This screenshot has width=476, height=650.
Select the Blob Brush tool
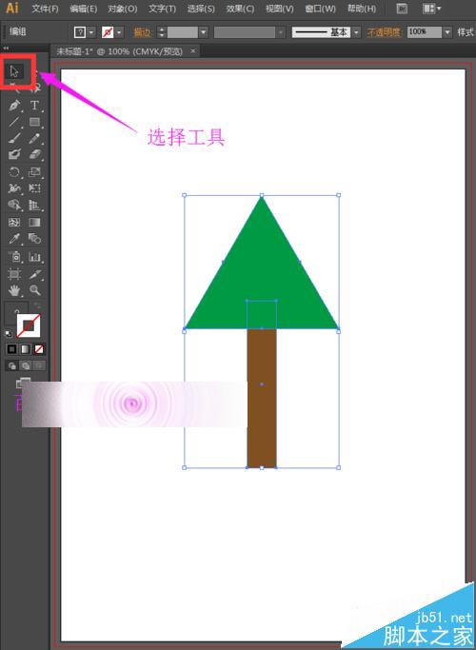coord(14,154)
